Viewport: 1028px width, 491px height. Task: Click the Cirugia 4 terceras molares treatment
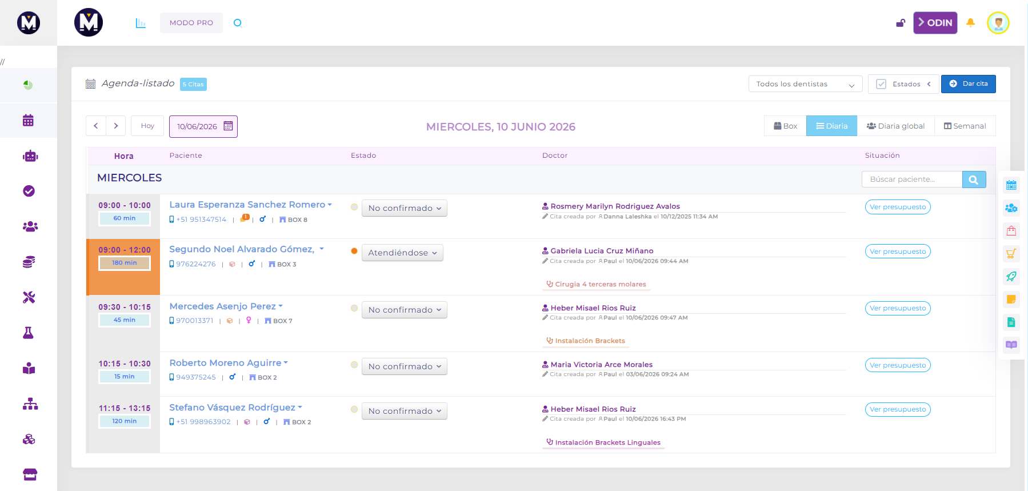pos(596,284)
